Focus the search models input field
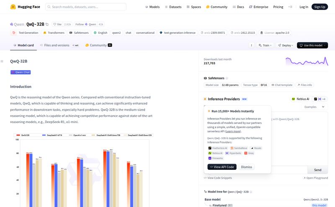This screenshot has height=207, width=335. coord(86,7)
